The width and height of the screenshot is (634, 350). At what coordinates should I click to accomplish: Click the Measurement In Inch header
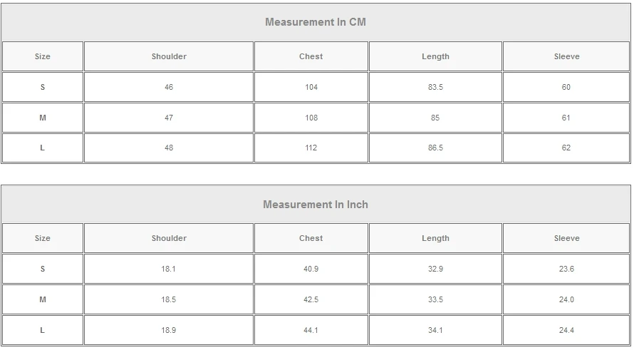tap(316, 205)
